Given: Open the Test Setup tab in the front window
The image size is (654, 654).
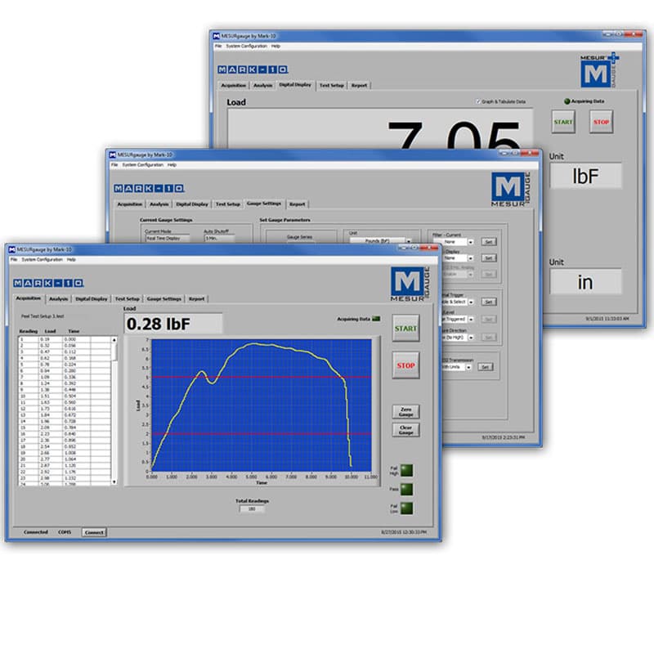Looking at the screenshot, I should (128, 299).
